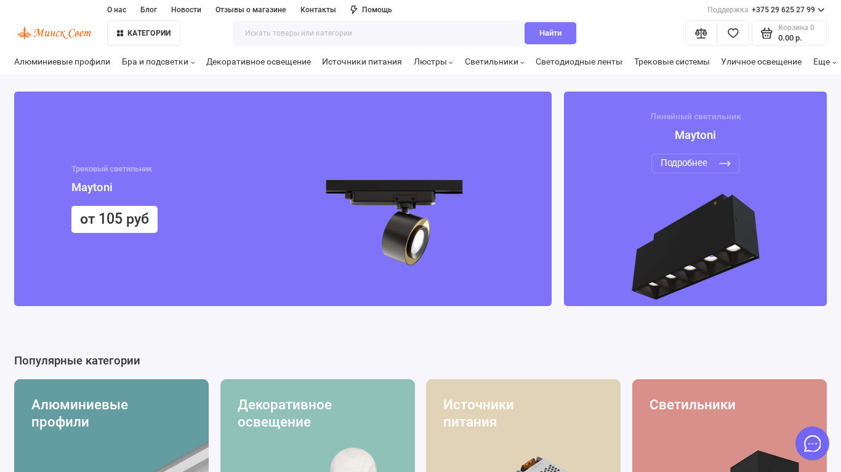Open the wishlist heart icon
This screenshot has height=472, width=841.
click(733, 33)
